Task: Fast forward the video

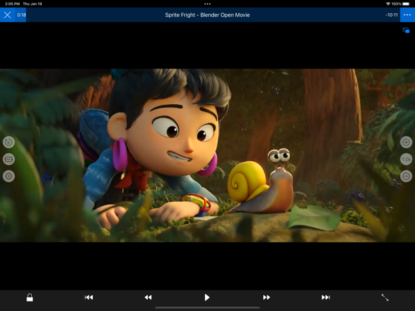Action: 267,298
